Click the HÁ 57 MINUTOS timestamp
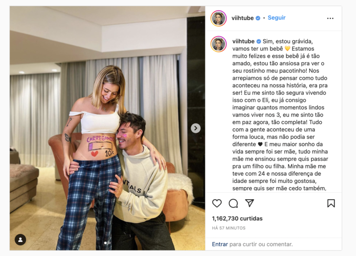This screenshot has width=356, height=256. point(229,228)
